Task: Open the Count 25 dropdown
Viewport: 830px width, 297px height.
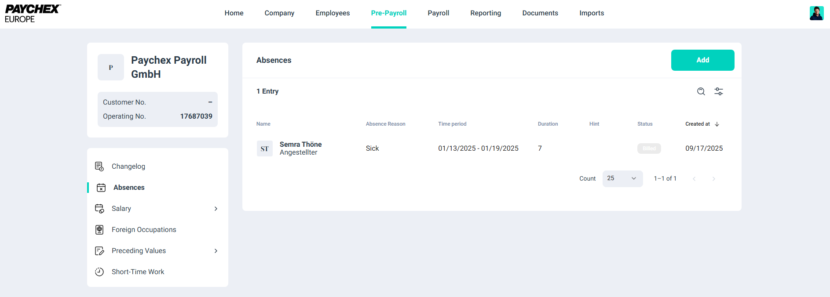Action: [622, 178]
